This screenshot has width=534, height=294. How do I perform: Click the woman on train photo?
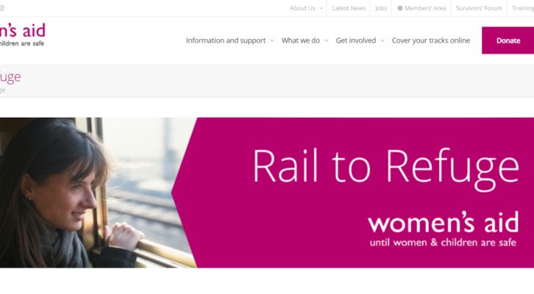98,193
